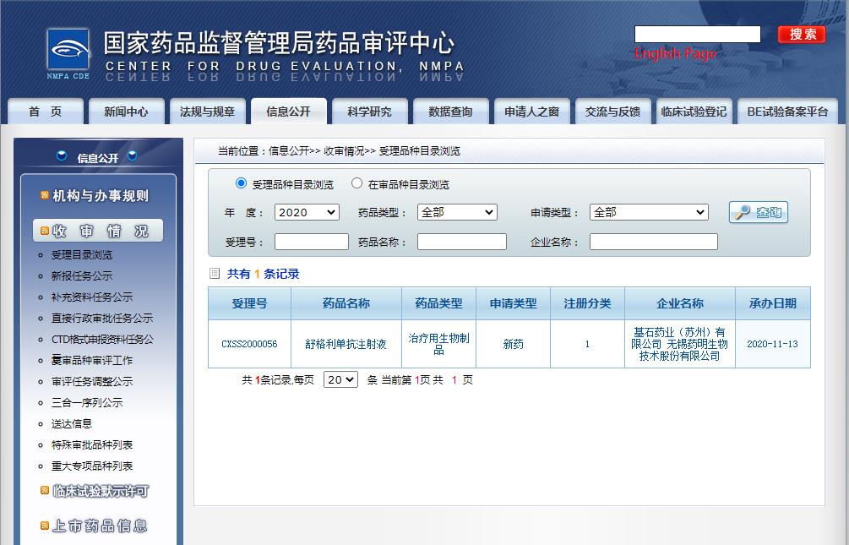The image size is (849, 545).
Task: Click the NMPA CDE logo icon
Action: 68,51
